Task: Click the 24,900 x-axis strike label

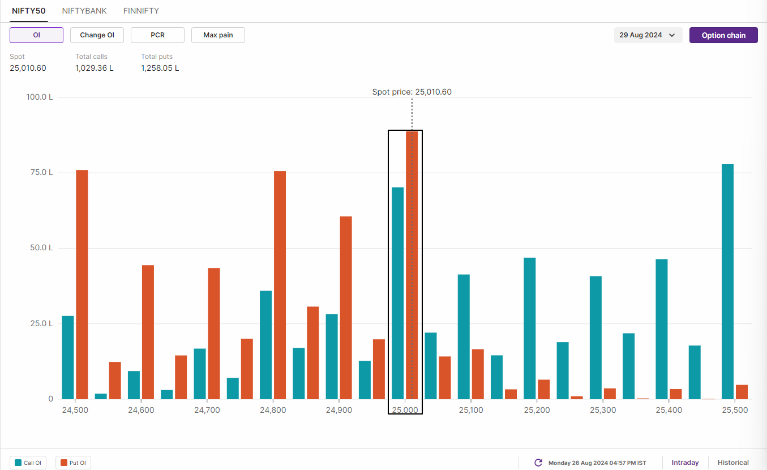Action: coord(339,409)
